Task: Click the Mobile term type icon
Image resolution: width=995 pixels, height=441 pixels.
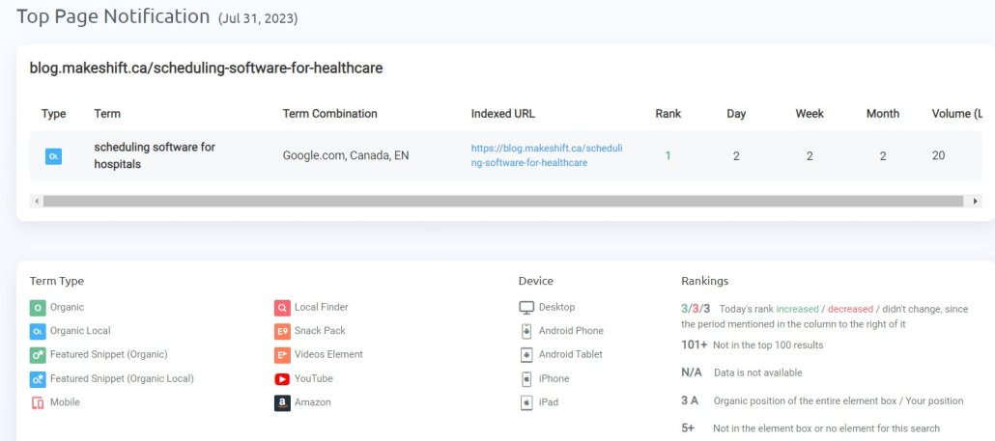Action: click(x=38, y=403)
